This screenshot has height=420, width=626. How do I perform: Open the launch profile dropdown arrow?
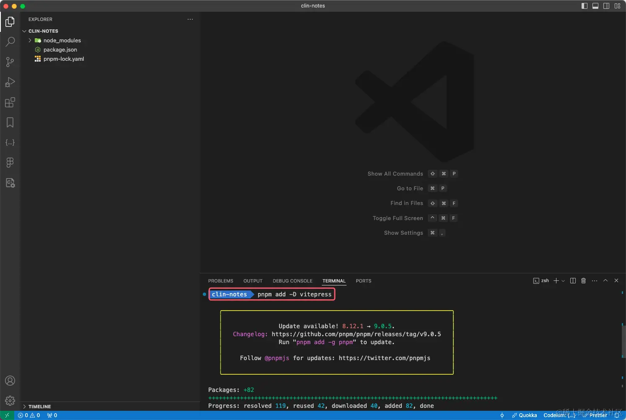563,281
